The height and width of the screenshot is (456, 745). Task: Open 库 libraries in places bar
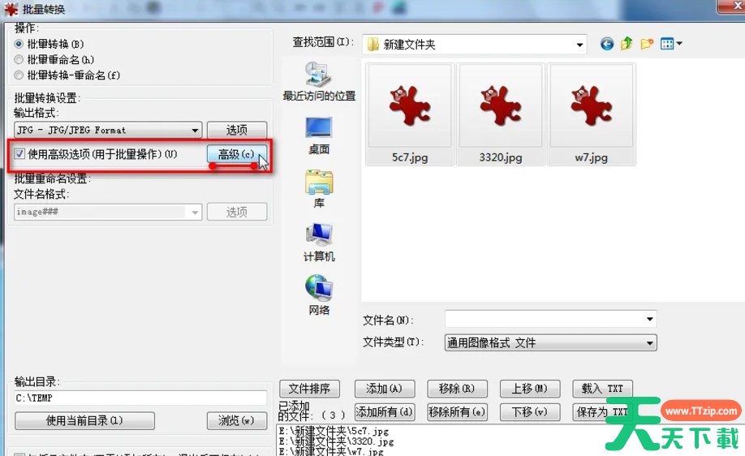point(319,189)
